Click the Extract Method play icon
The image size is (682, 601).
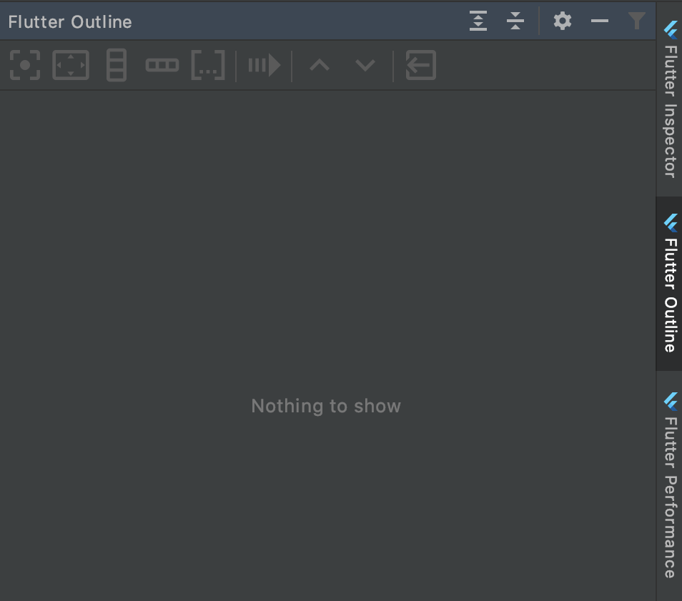(x=265, y=65)
